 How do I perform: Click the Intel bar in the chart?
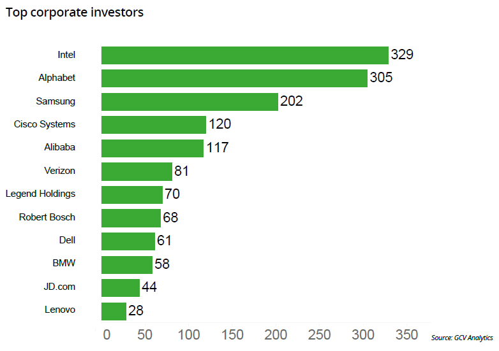click(244, 55)
